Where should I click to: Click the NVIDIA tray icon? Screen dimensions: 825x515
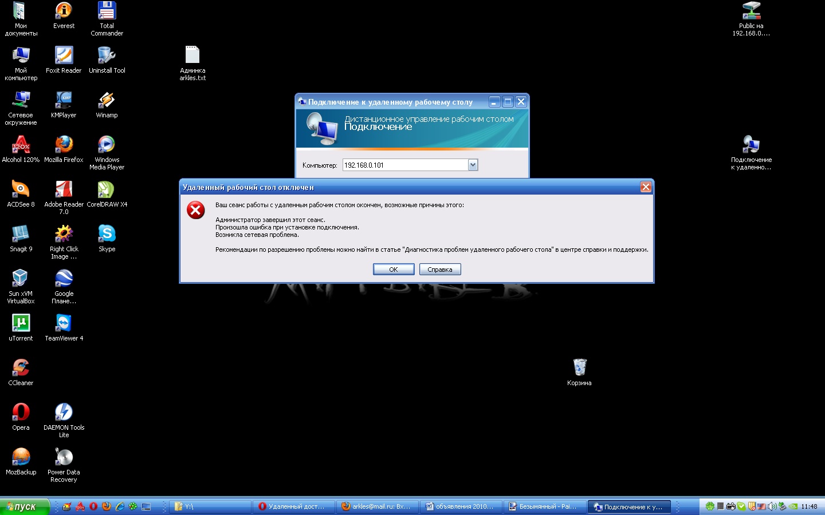pyautogui.click(x=793, y=506)
